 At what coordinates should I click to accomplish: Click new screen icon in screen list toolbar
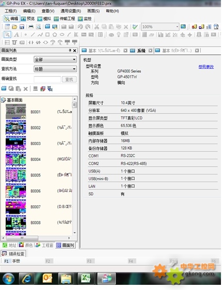point(4,89)
